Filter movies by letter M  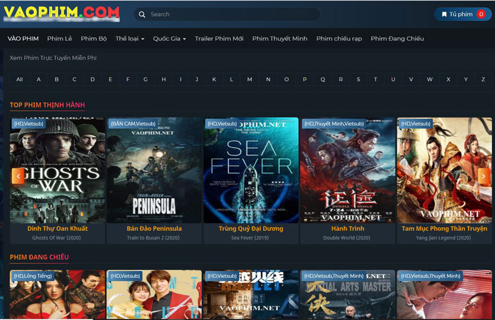249,79
